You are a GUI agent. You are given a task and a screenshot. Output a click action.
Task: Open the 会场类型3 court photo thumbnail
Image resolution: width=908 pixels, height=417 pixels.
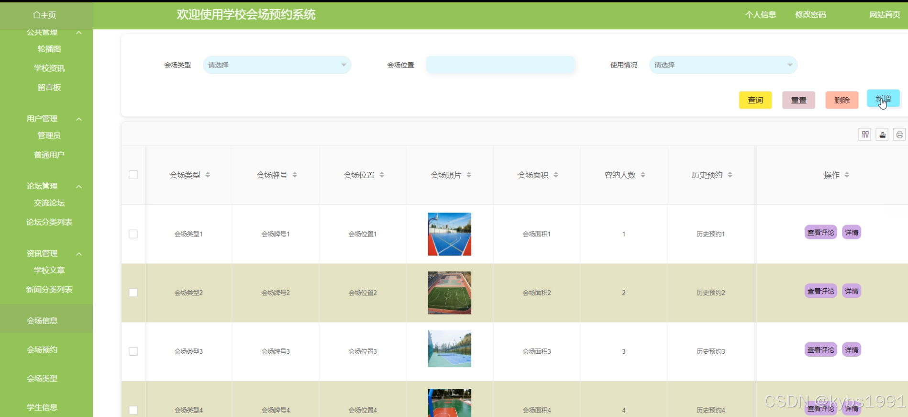(x=449, y=349)
